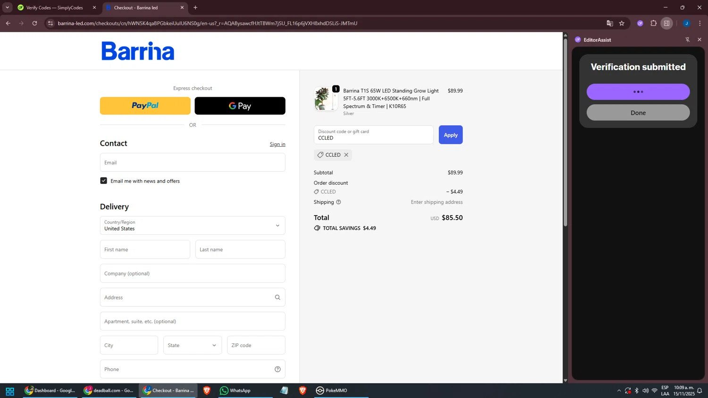Focus the Company (optional) field

coord(193,274)
